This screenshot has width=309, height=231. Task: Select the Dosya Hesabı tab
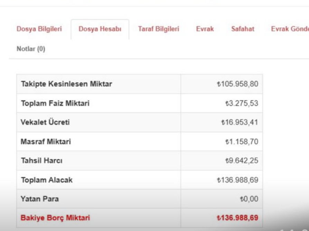[x=100, y=29]
